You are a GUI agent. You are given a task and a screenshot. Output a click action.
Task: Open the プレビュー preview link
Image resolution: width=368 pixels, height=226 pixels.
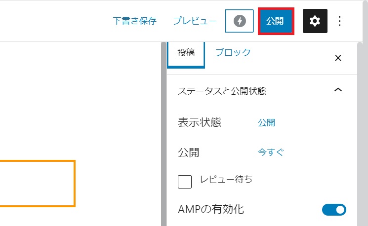pos(195,21)
